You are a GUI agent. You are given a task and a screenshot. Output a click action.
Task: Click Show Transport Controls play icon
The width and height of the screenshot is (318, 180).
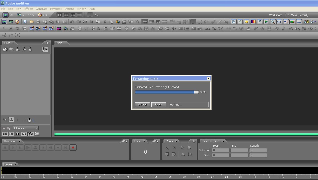click(x=266, y=22)
